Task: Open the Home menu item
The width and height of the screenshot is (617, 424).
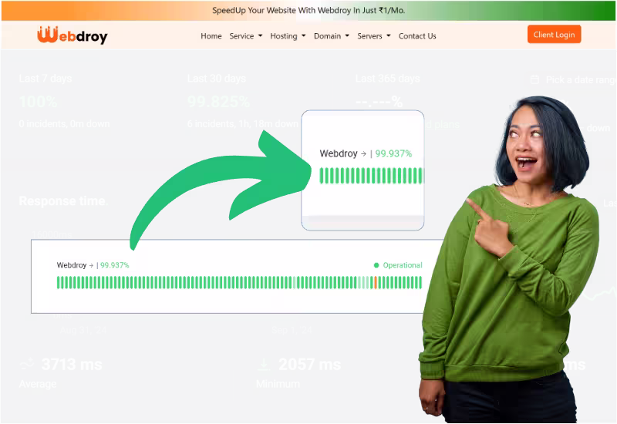Action: [x=211, y=36]
